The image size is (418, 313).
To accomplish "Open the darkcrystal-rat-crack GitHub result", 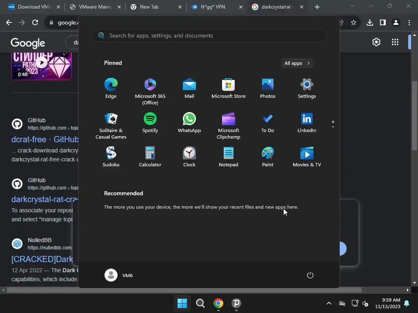I will pyautogui.click(x=45, y=199).
